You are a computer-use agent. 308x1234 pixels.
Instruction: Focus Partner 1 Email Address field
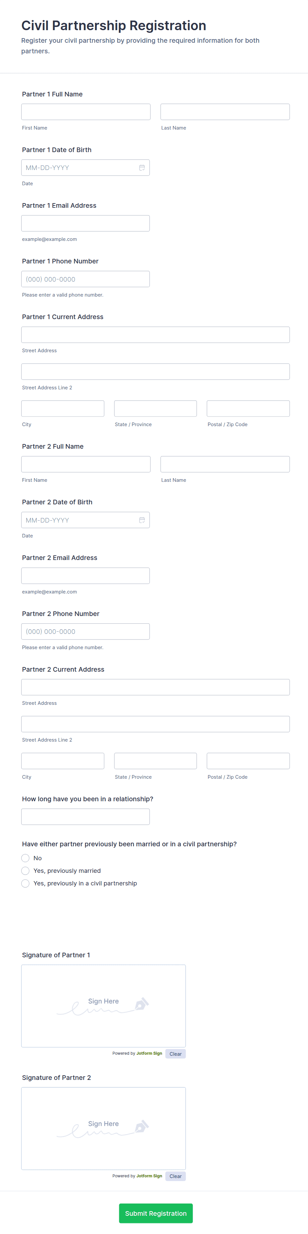click(x=85, y=223)
